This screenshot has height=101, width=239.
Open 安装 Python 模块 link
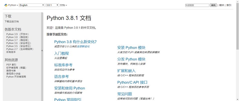click(131, 47)
